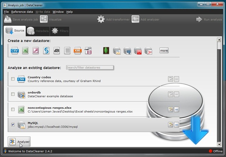
Task: Expand more datastore types with 'more'
Action: (x=164, y=50)
